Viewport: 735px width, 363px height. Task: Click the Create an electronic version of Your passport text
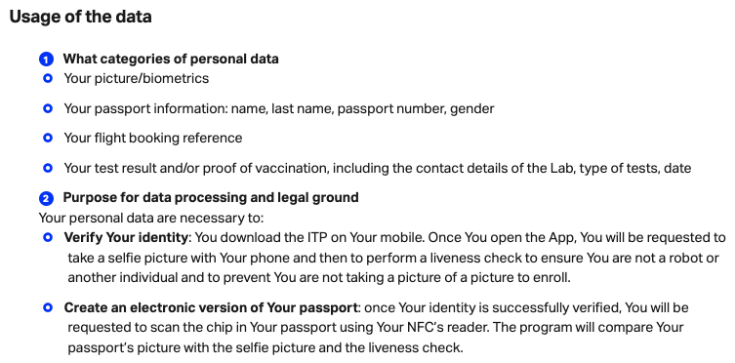[211, 307]
